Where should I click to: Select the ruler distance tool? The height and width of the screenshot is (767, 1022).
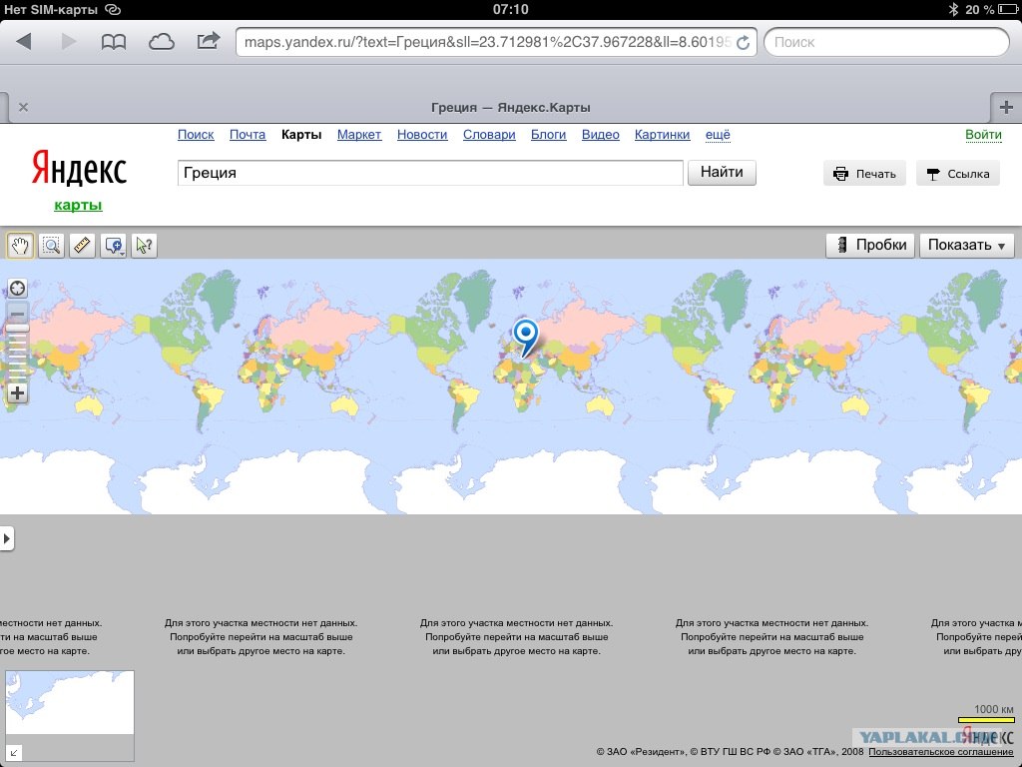[82, 246]
